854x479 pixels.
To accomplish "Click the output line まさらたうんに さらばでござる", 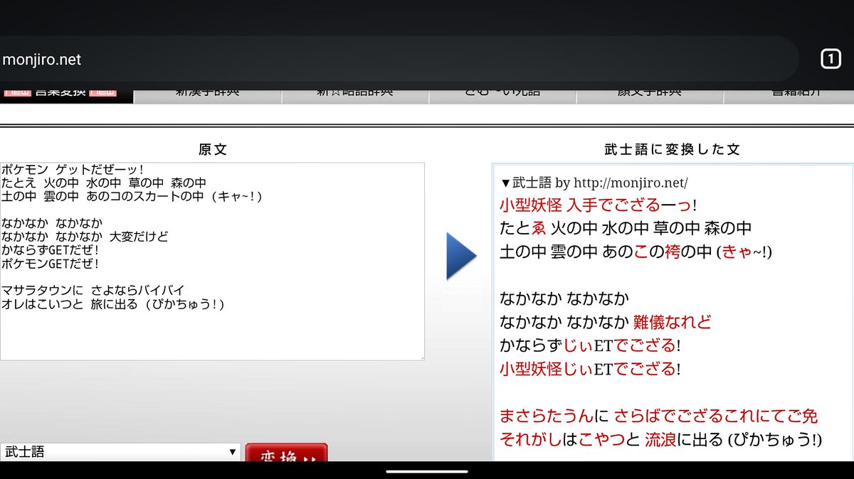I will 658,416.
